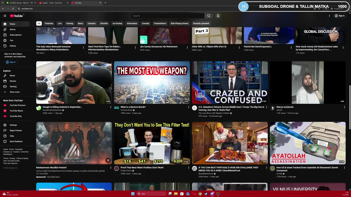Click the BeardMeatsFood channel name
Image resolution: width=351 pixels, height=197 pixels.
206,174
